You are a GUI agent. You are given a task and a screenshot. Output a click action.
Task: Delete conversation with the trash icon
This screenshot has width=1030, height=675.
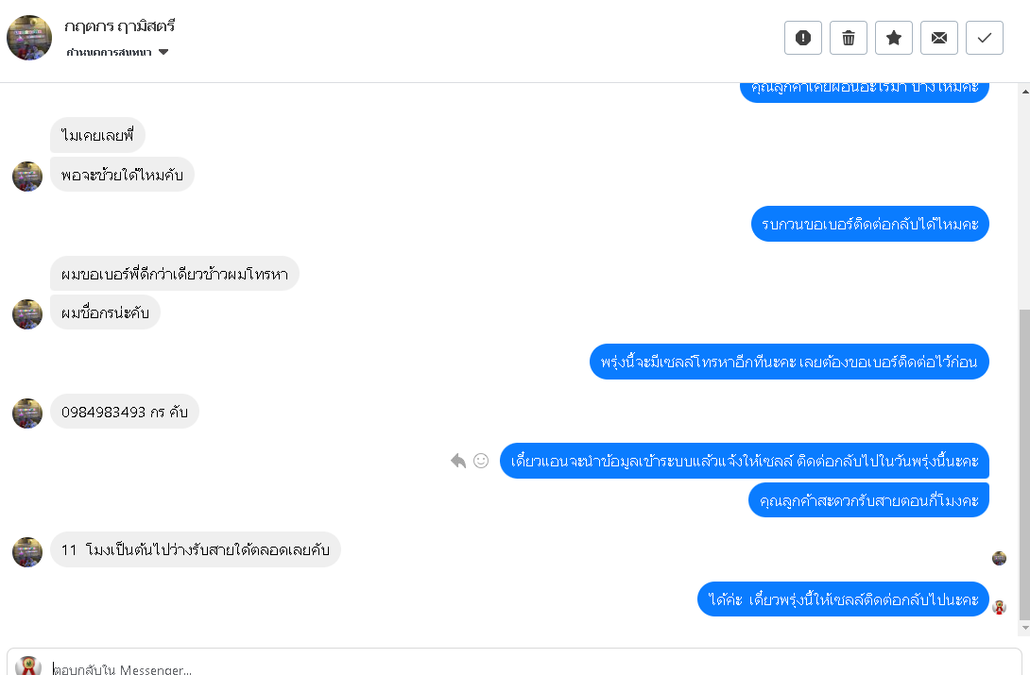849,38
